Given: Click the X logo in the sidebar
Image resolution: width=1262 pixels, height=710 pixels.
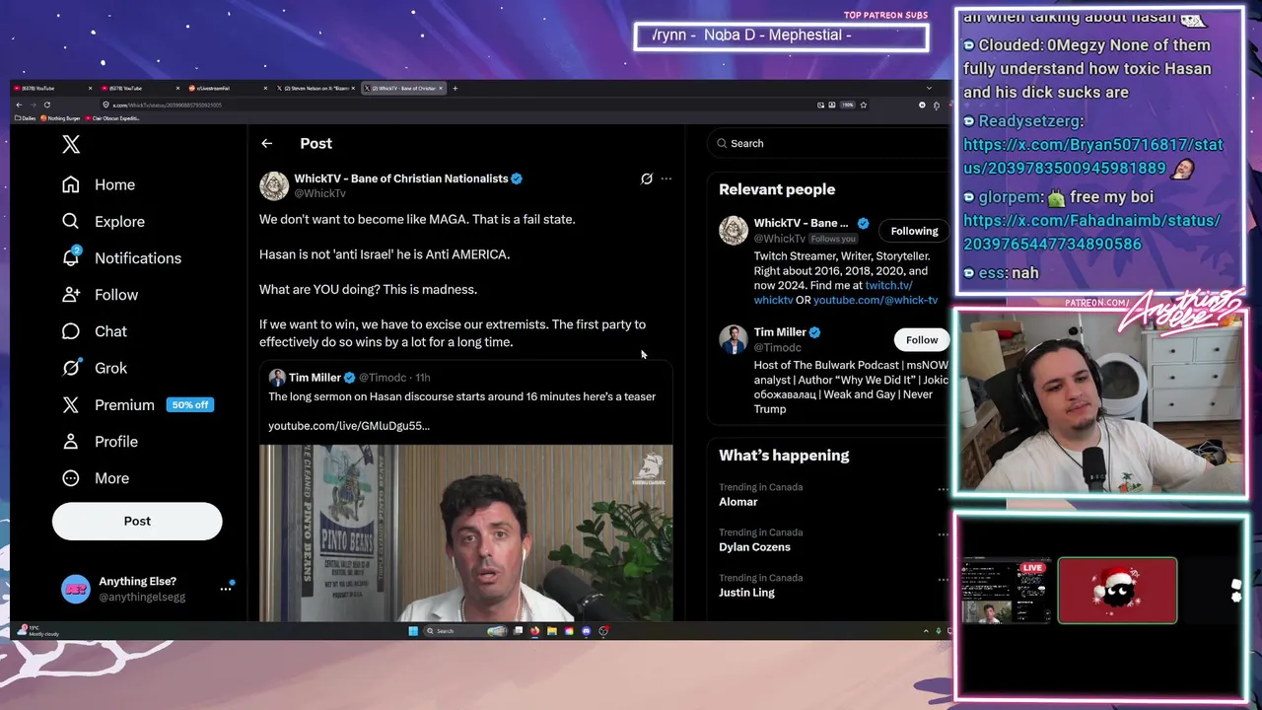Looking at the screenshot, I should (x=71, y=145).
